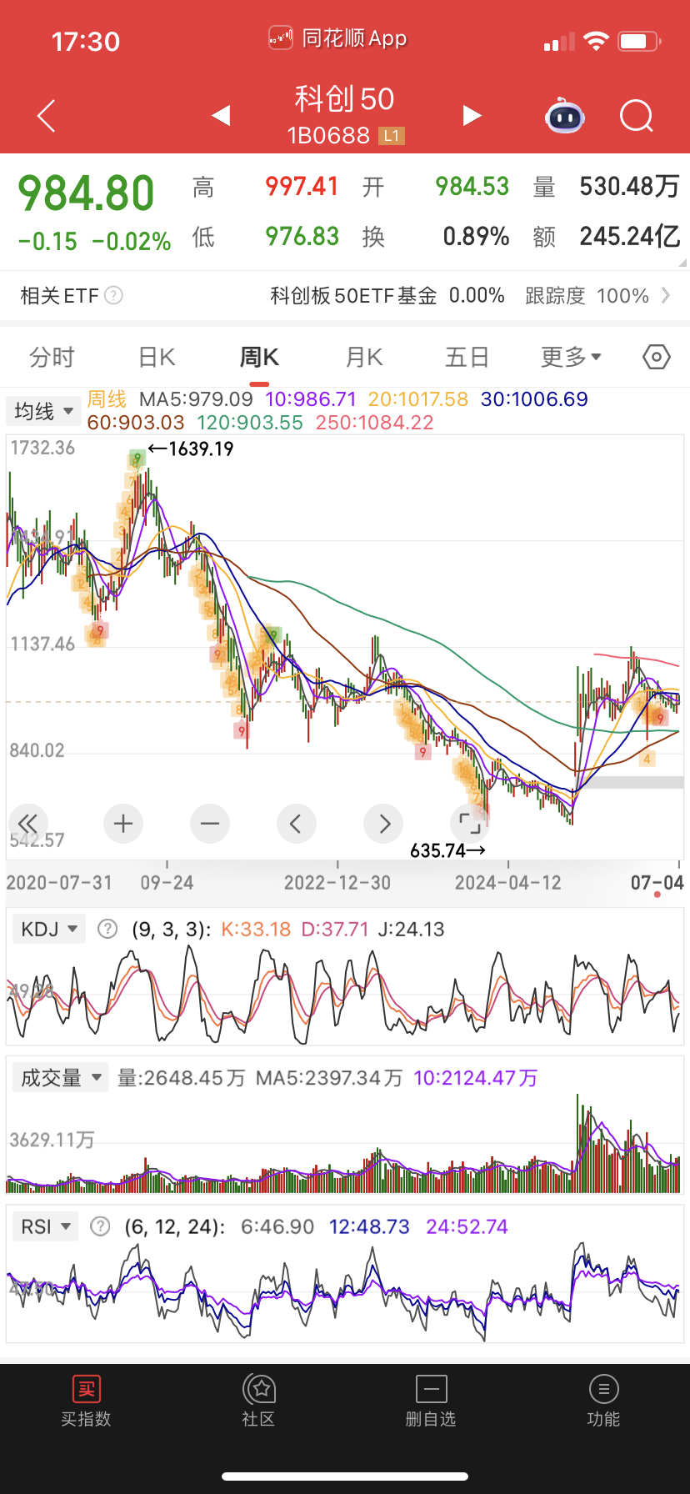Expand chart to fullscreen
The width and height of the screenshot is (690, 1494).
[x=470, y=824]
